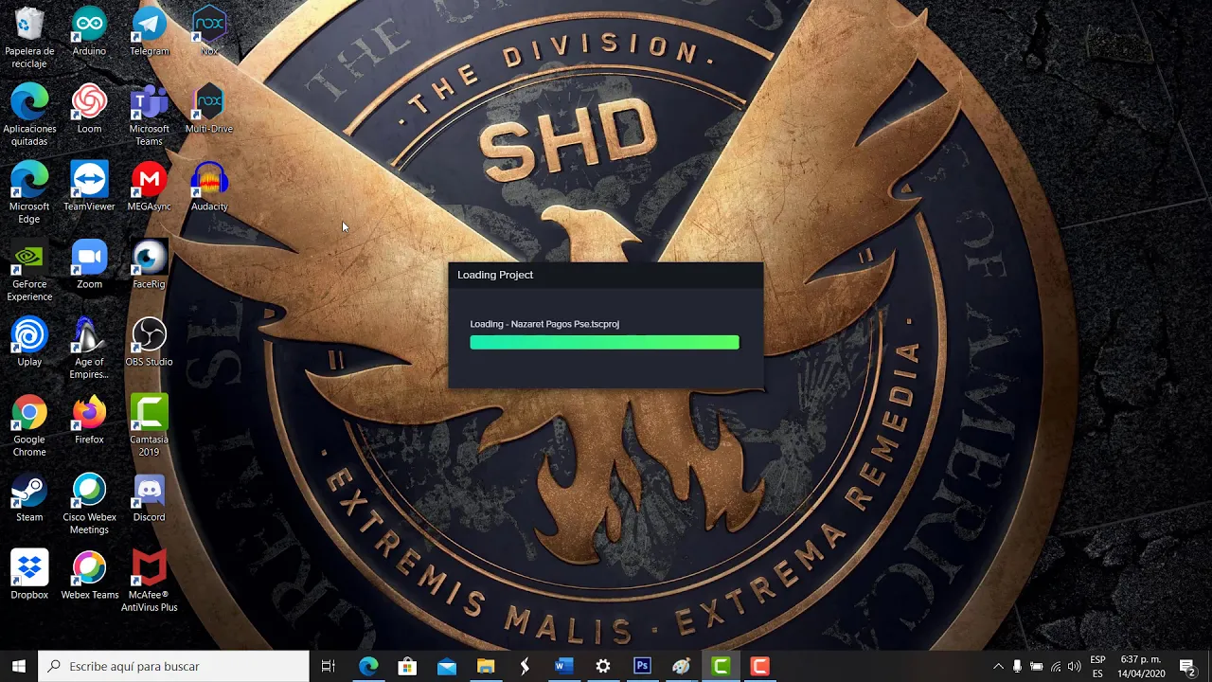Switch to Photoshop in the taskbar

pos(642,666)
